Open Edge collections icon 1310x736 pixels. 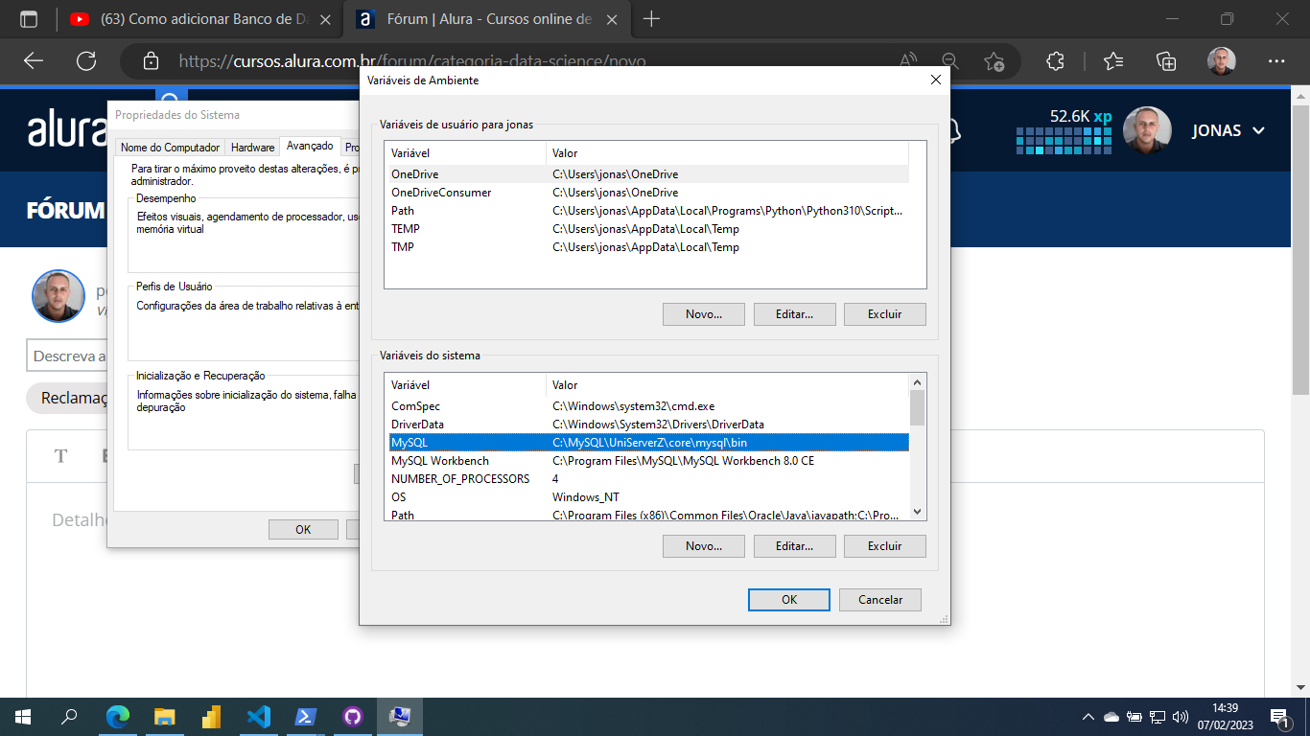pos(1166,61)
